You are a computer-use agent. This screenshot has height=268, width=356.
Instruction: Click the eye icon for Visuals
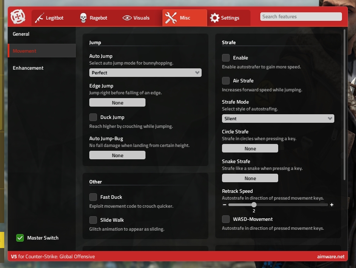(127, 18)
